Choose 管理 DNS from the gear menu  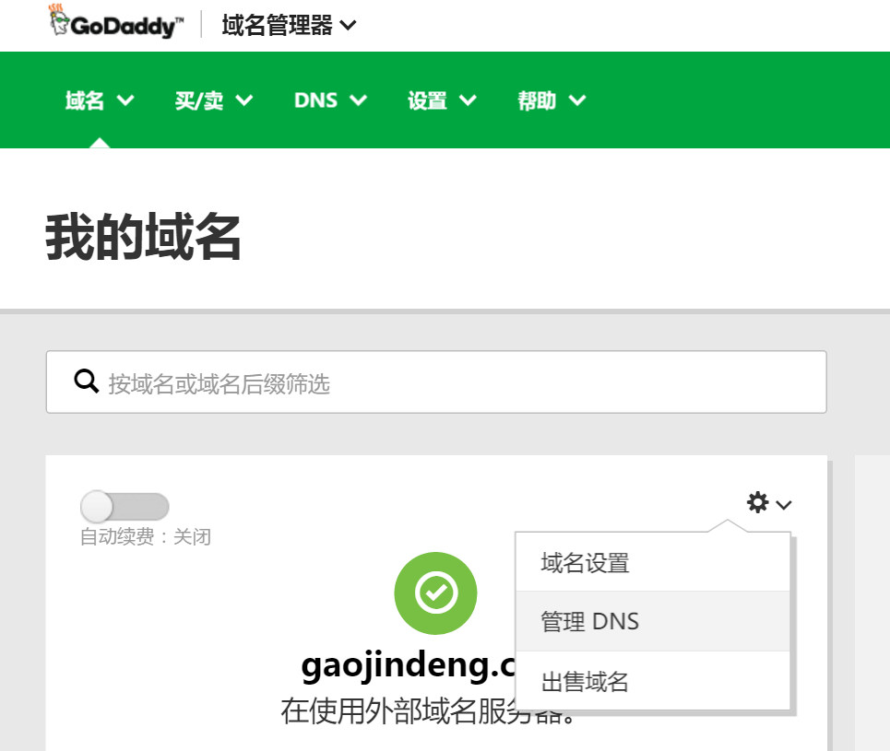pyautogui.click(x=653, y=621)
